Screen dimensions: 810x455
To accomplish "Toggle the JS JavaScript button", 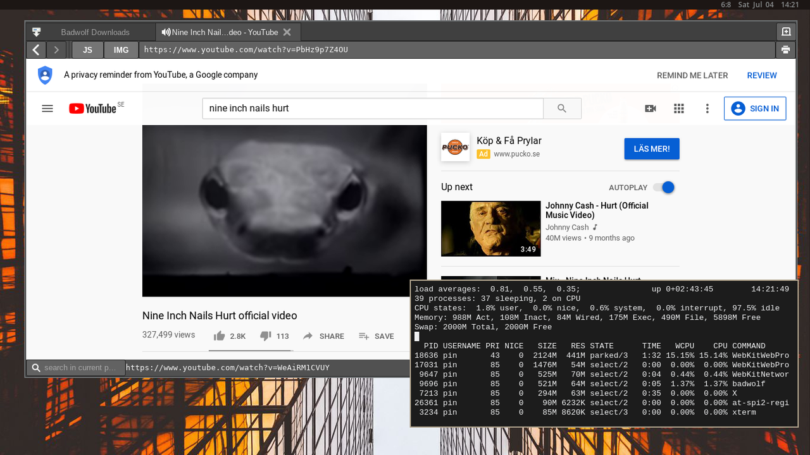I will [88, 50].
